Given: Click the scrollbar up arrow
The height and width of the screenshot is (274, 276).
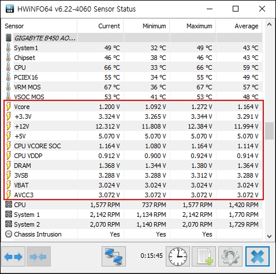Looking at the screenshot, I should [x=269, y=24].
